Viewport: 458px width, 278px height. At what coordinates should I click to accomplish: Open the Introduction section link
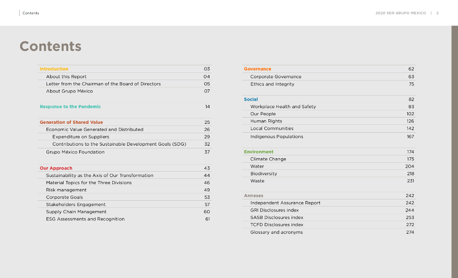click(x=54, y=69)
